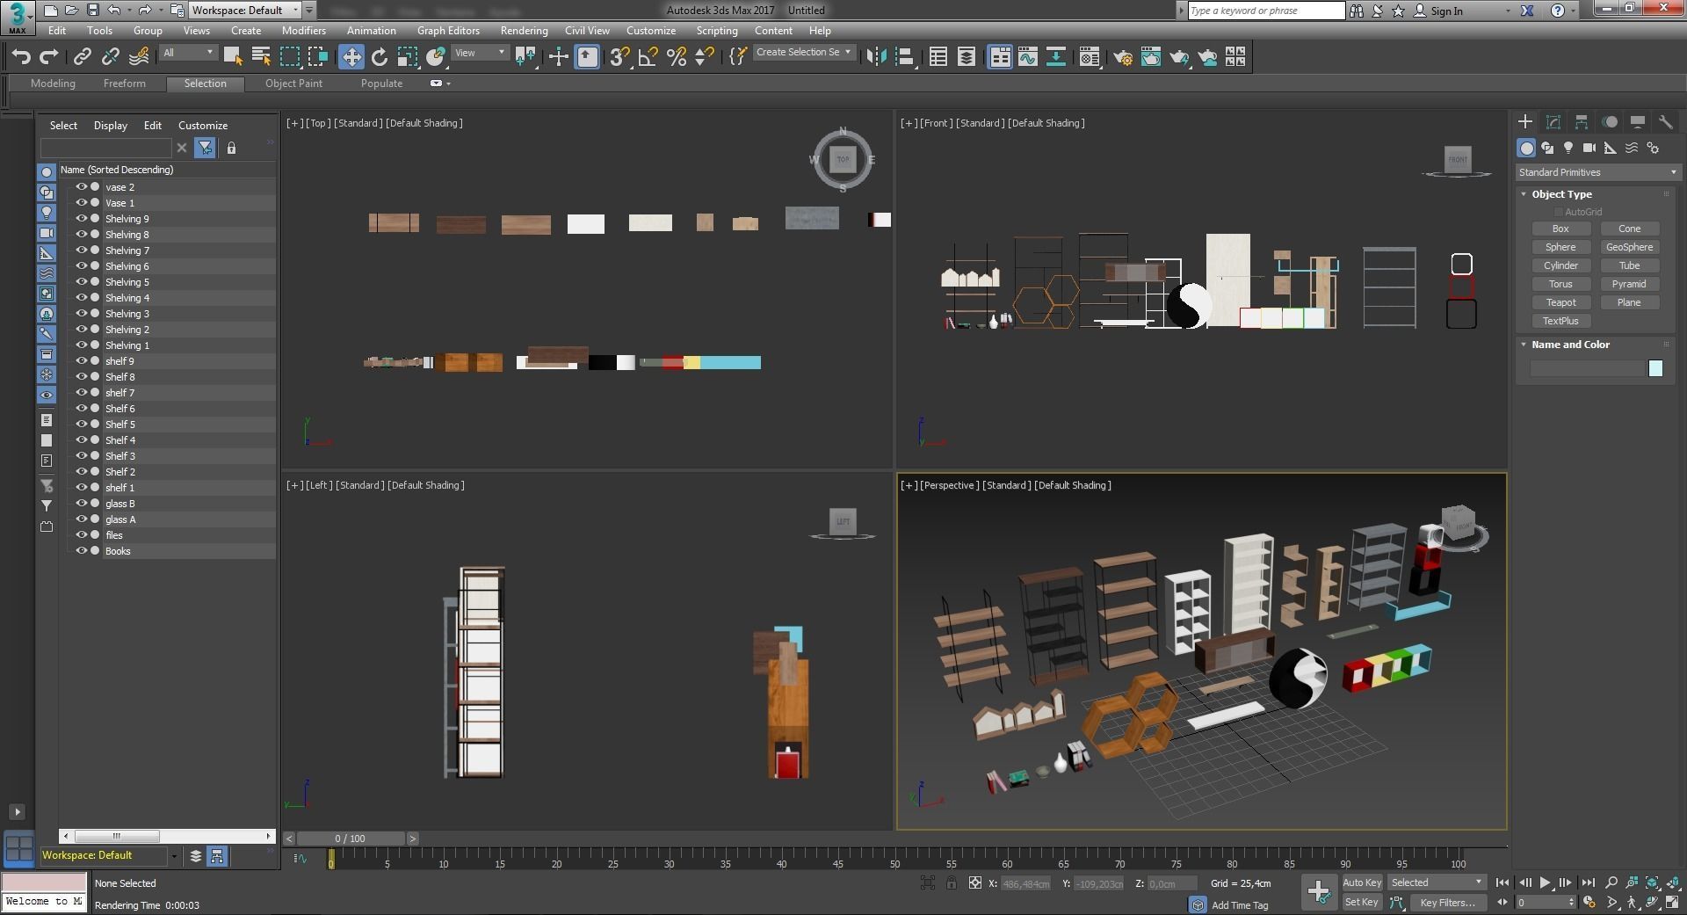Open the Curve Editor icon
This screenshot has height=915, width=1687.
click(x=1028, y=57)
